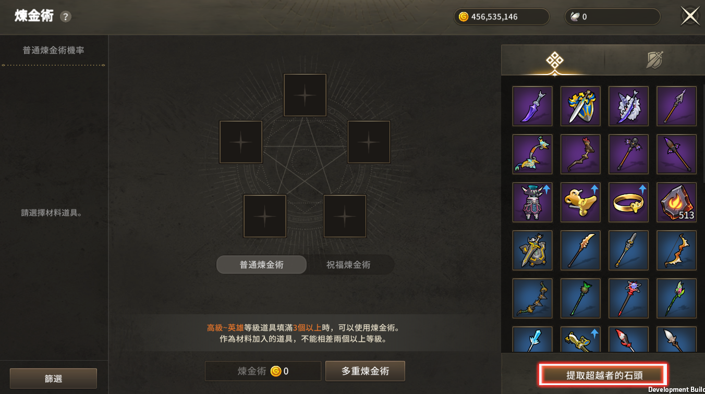Open the equipment inventory tab with diamond icon
Image resolution: width=705 pixels, height=394 pixels.
(x=554, y=60)
